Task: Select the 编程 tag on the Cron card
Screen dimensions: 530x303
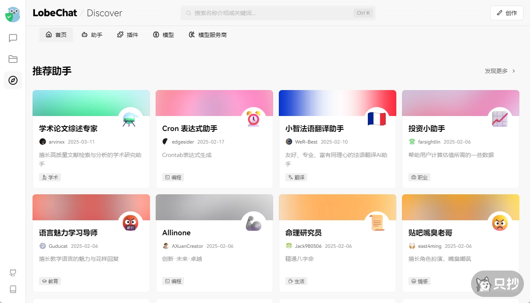Action: tap(173, 177)
